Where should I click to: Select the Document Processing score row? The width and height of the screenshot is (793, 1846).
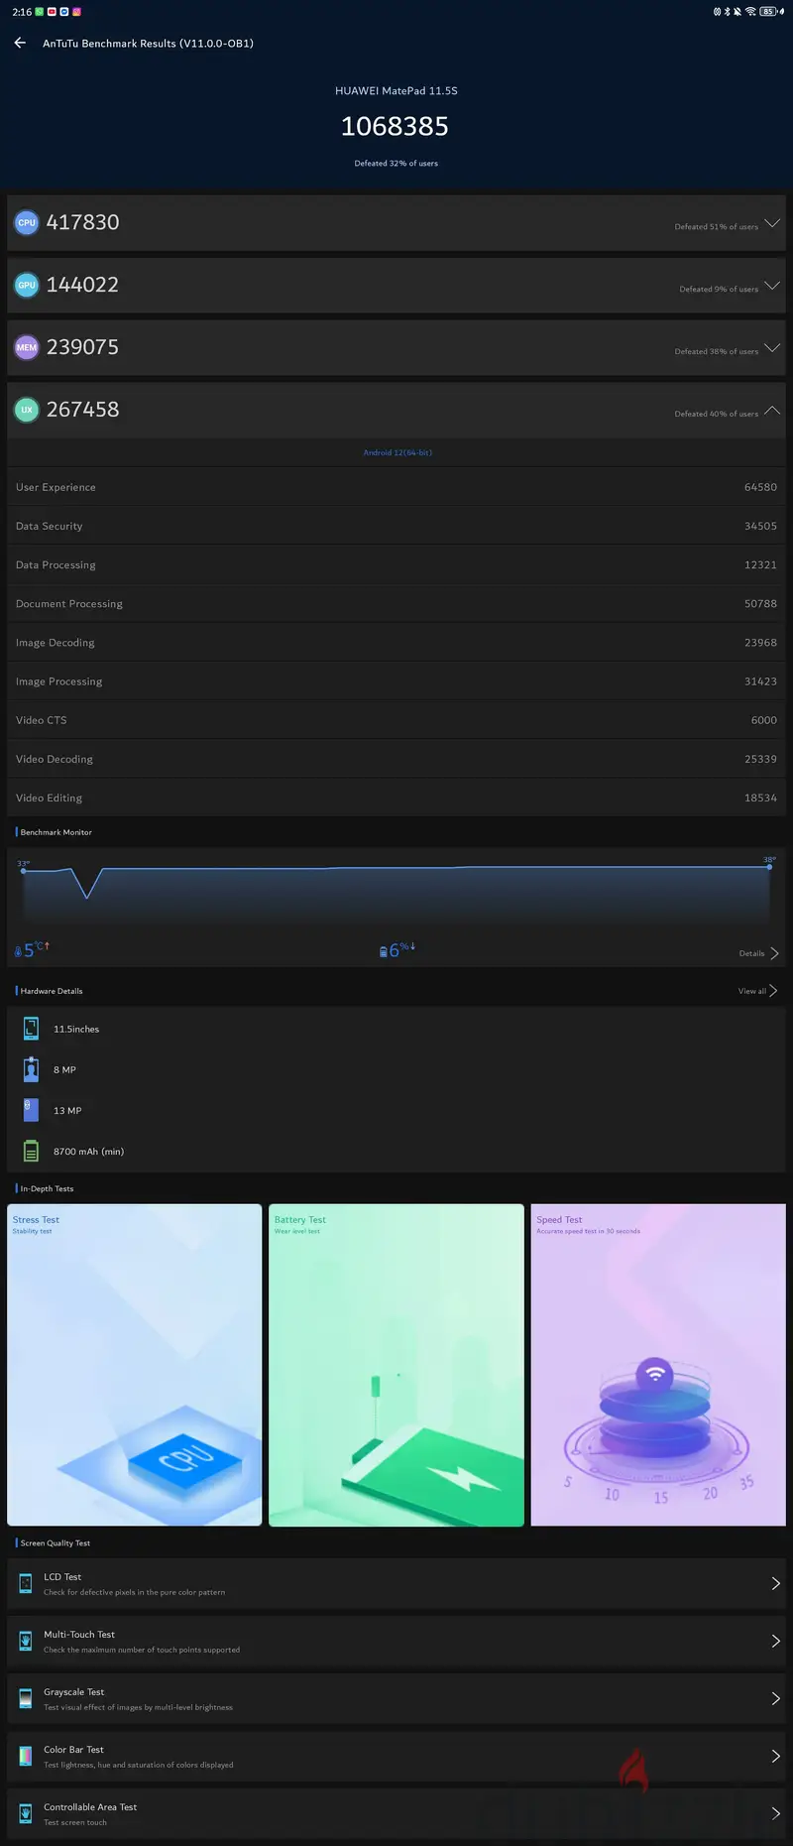pos(396,603)
